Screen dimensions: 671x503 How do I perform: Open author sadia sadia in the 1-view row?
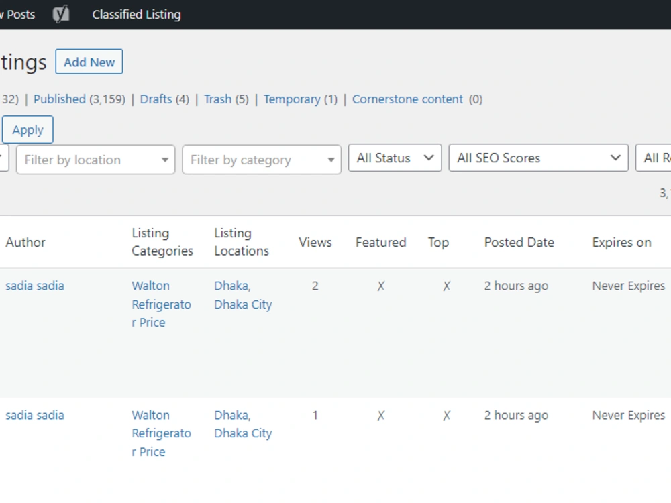[35, 415]
